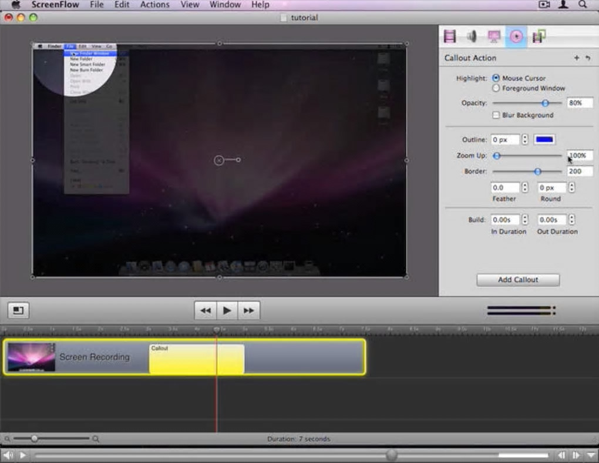Click the Outline width stepper
This screenshot has width=599, height=463.
click(525, 139)
